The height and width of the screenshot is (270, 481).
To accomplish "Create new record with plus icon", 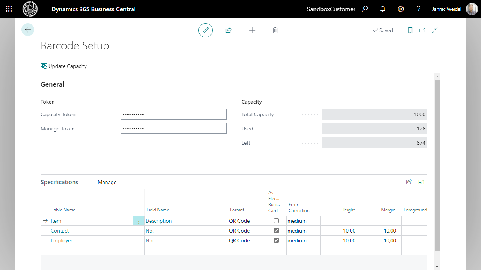I will pos(252,30).
